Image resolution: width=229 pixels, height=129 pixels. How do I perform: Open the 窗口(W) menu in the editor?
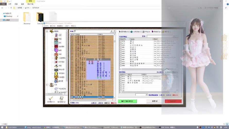pos(53,26)
